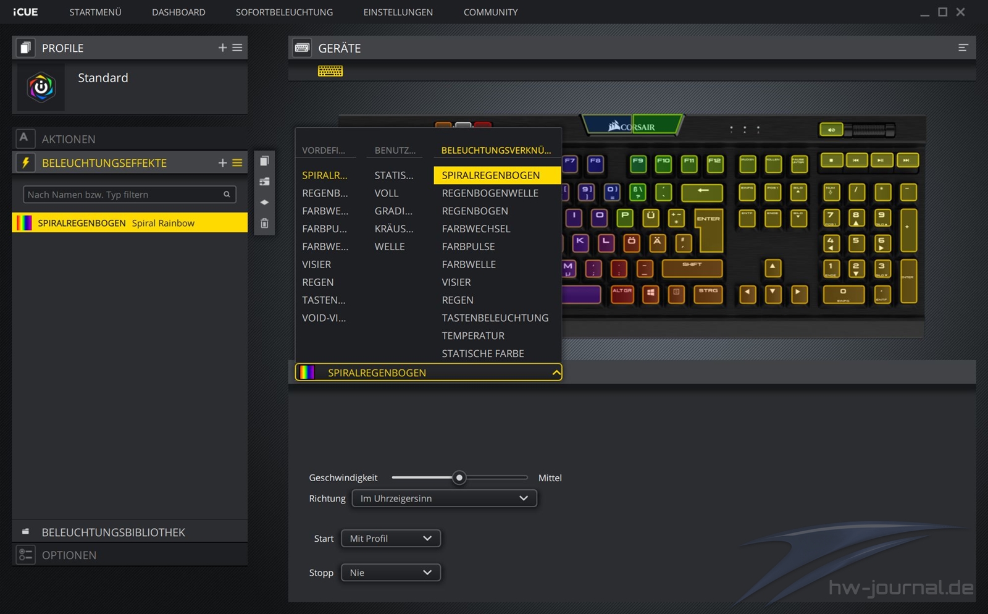Select VISIER in the lighting link list
Screen dimensions: 988x614
point(456,282)
